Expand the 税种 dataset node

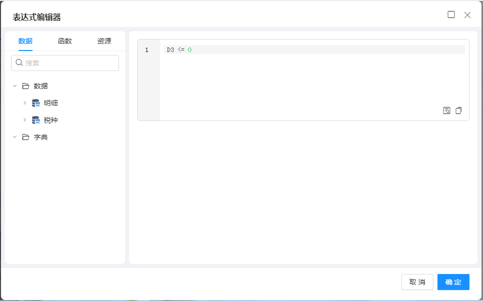click(25, 120)
